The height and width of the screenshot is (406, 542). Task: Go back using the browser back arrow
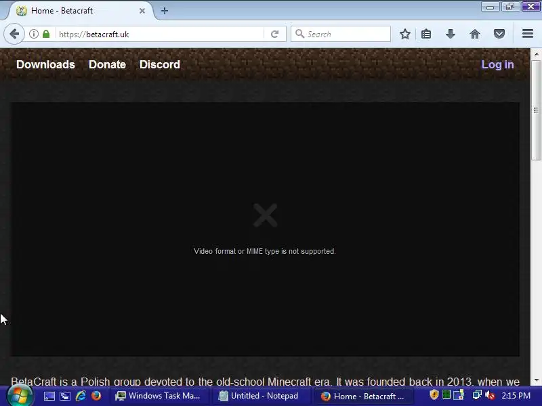[x=14, y=34]
